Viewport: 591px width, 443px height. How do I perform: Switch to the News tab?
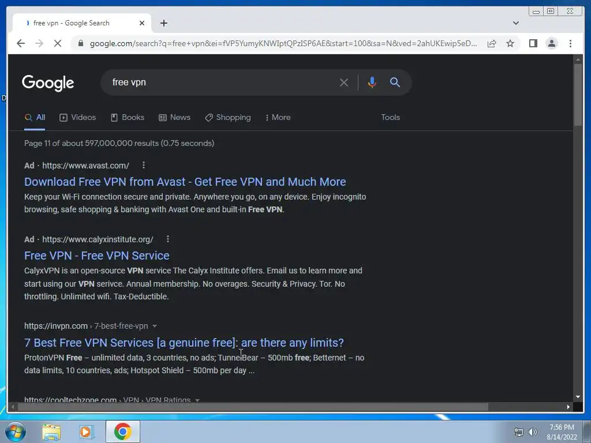click(x=174, y=118)
